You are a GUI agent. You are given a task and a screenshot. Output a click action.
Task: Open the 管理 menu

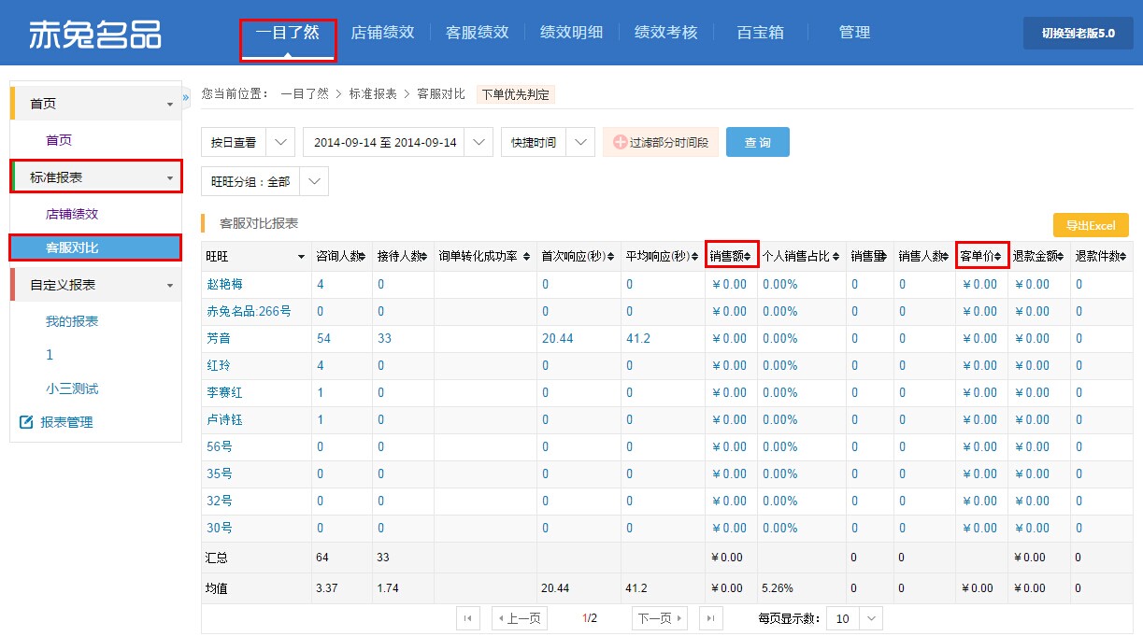(854, 33)
